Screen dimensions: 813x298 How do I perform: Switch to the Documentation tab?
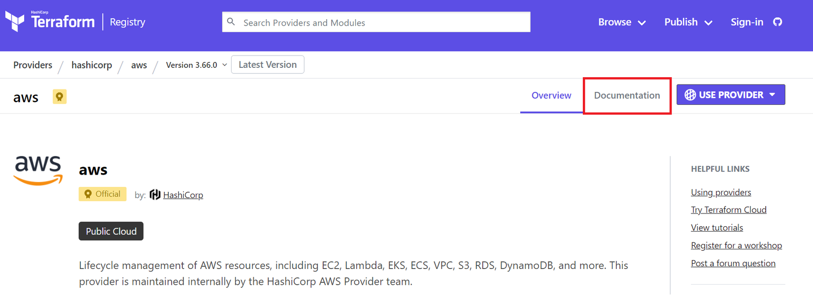(627, 95)
